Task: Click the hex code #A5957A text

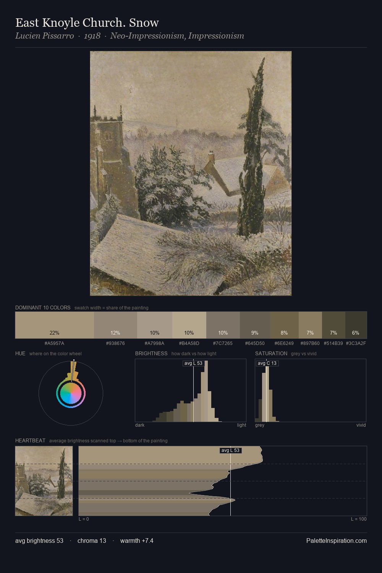Action: (54, 343)
